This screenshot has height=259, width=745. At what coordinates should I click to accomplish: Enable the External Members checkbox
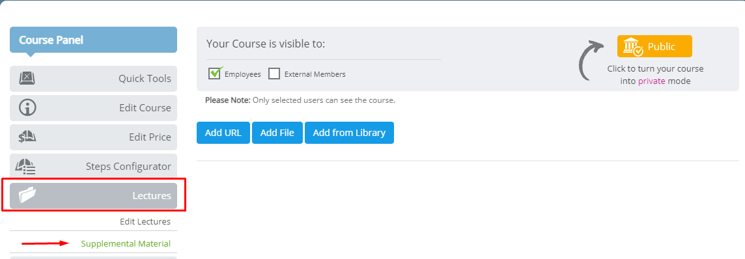point(274,74)
